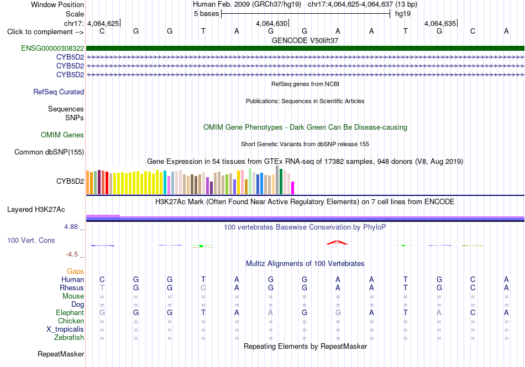Click the ENSG00000308322 gene label
This screenshot has height=367, width=525.
click(x=53, y=49)
